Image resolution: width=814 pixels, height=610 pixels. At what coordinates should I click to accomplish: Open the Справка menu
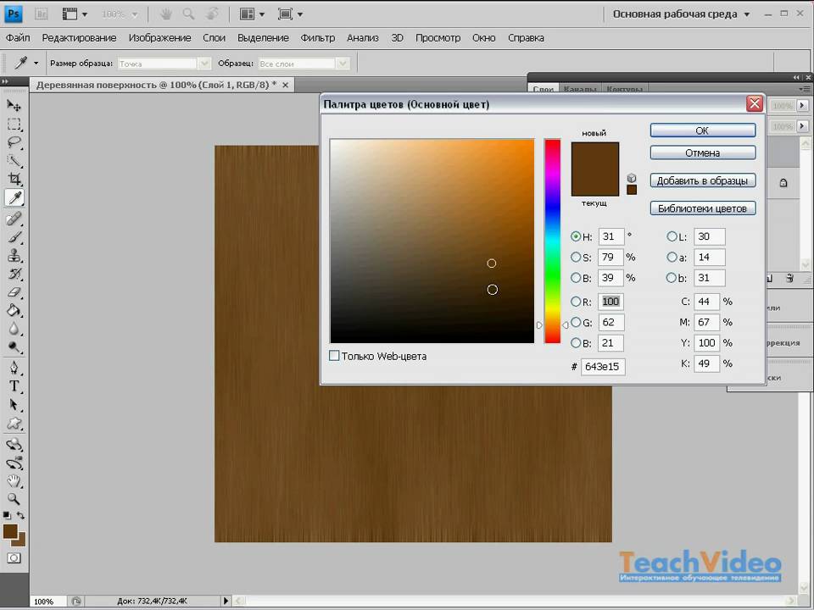tap(526, 38)
